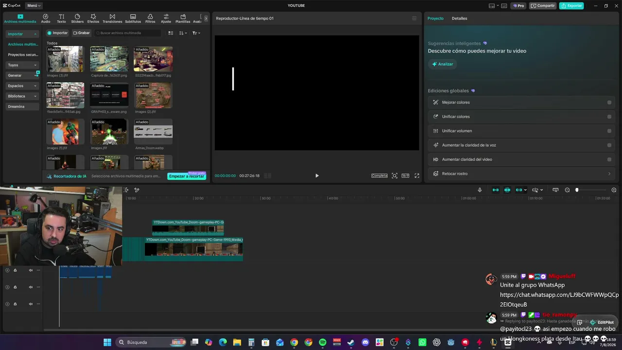Open the Audio library tab

pyautogui.click(x=46, y=18)
